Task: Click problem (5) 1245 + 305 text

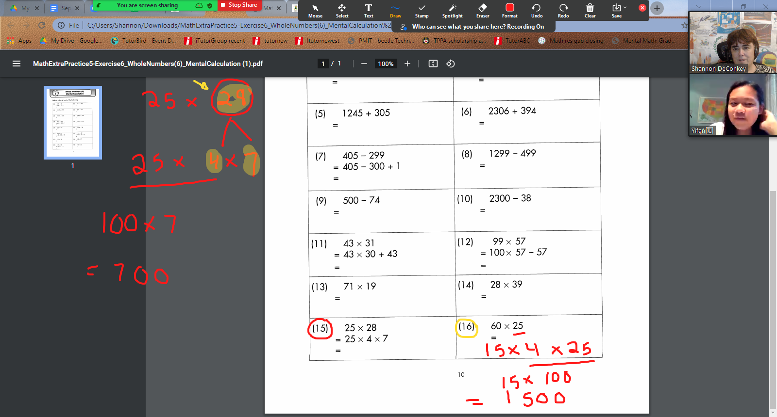Action: (366, 113)
